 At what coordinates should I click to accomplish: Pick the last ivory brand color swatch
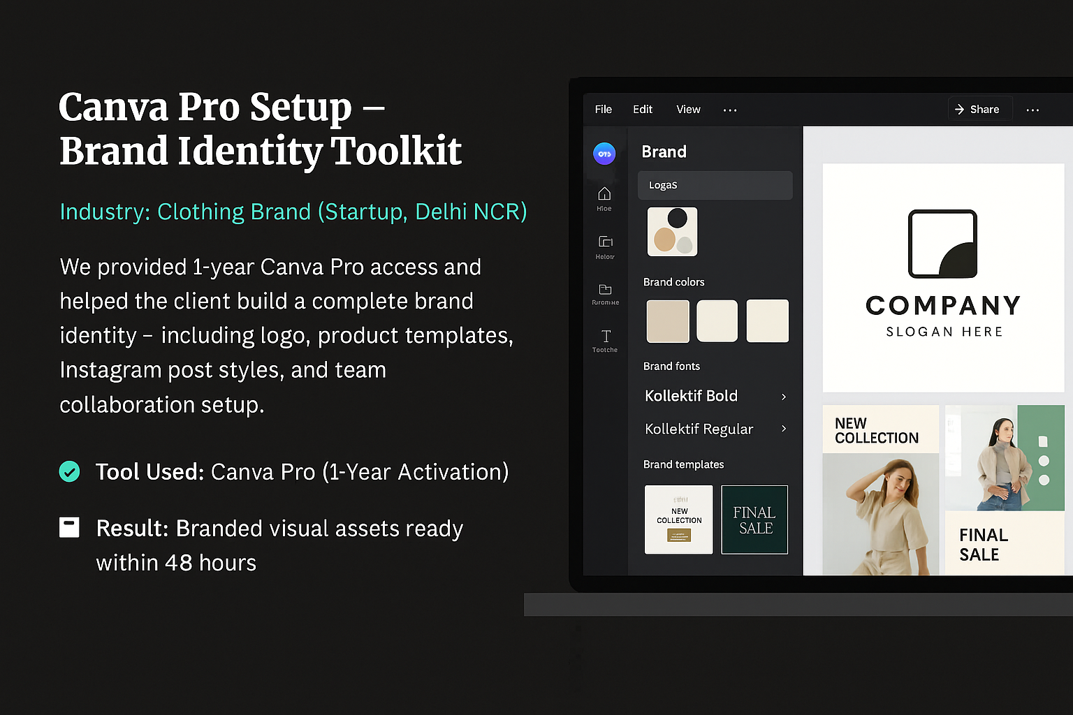767,321
